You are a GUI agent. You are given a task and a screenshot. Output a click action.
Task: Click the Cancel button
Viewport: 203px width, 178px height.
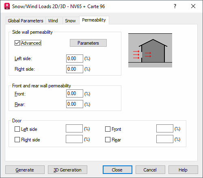[150, 170]
